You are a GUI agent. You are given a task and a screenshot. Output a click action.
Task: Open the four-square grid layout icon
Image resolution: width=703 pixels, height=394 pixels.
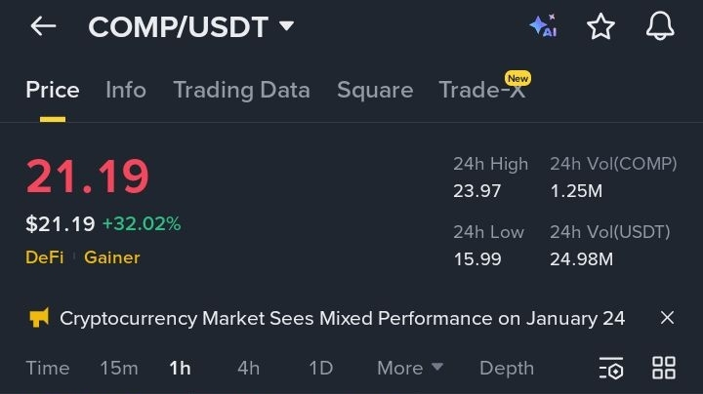[664, 368]
